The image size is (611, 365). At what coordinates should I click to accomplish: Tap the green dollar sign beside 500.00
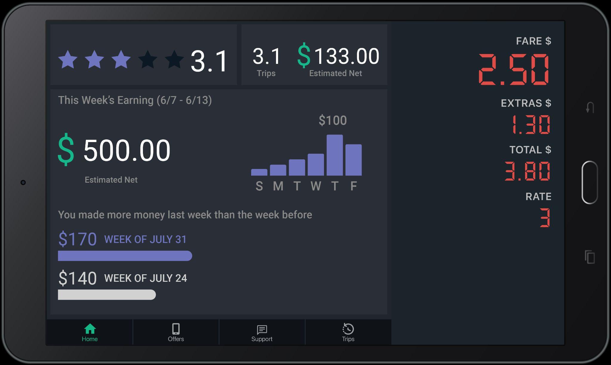66,150
